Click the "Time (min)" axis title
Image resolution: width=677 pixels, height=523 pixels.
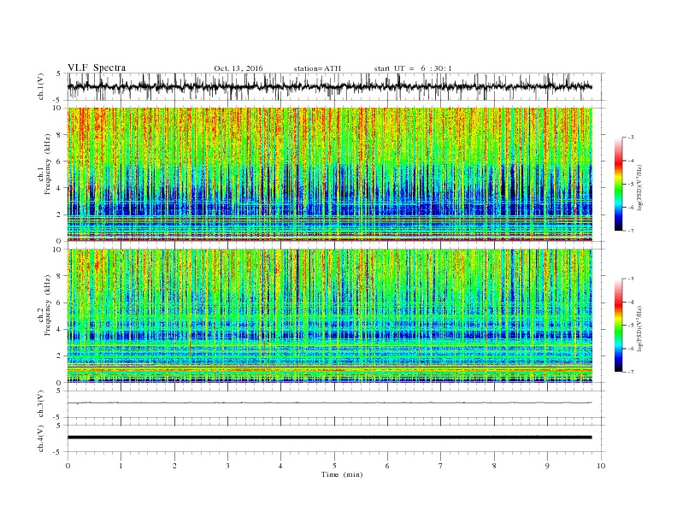tap(342, 474)
